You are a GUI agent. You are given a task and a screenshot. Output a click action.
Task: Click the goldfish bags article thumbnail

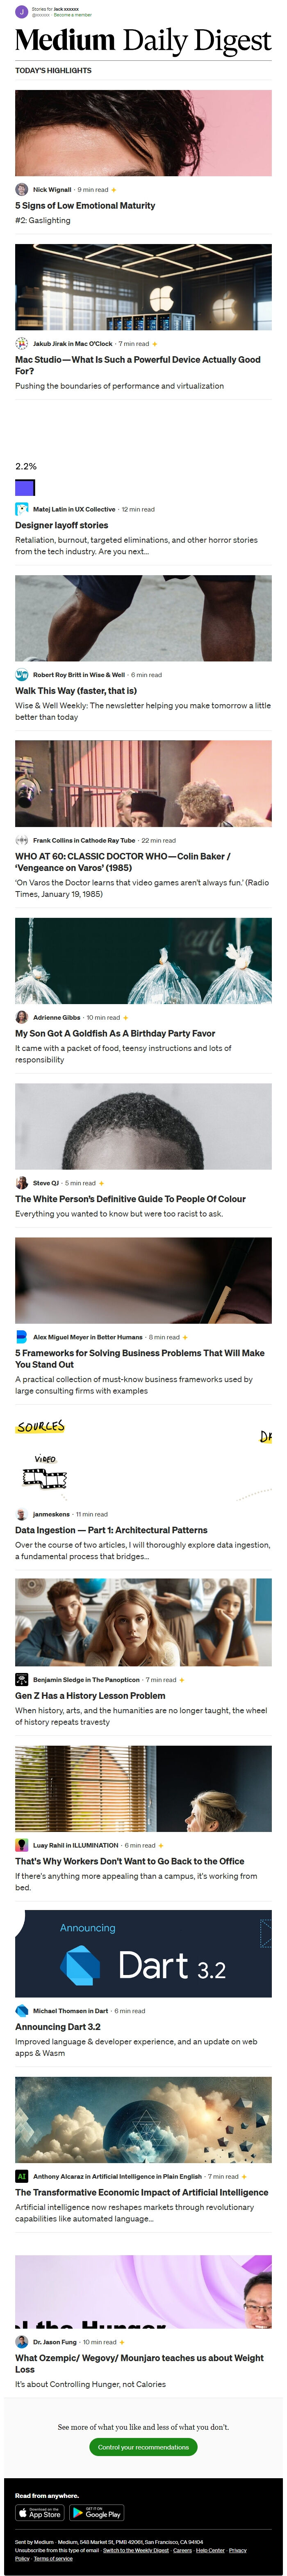pyautogui.click(x=143, y=961)
